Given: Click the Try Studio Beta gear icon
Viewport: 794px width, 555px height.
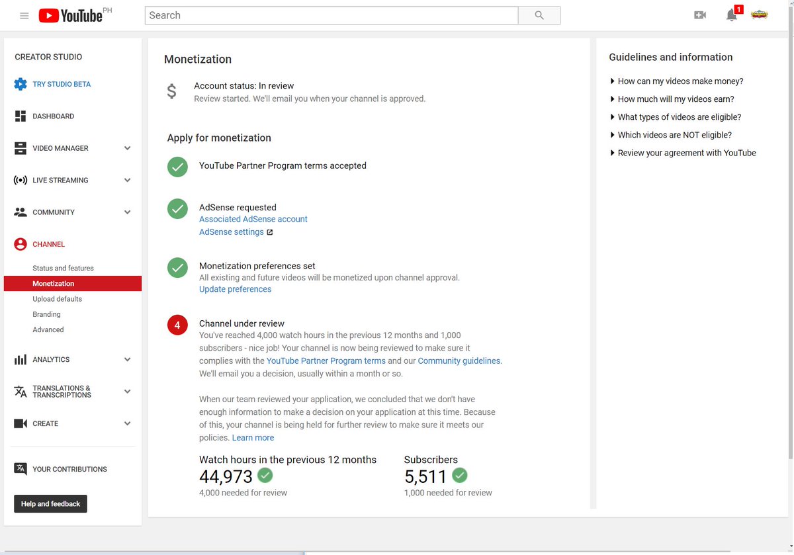Looking at the screenshot, I should pyautogui.click(x=21, y=84).
